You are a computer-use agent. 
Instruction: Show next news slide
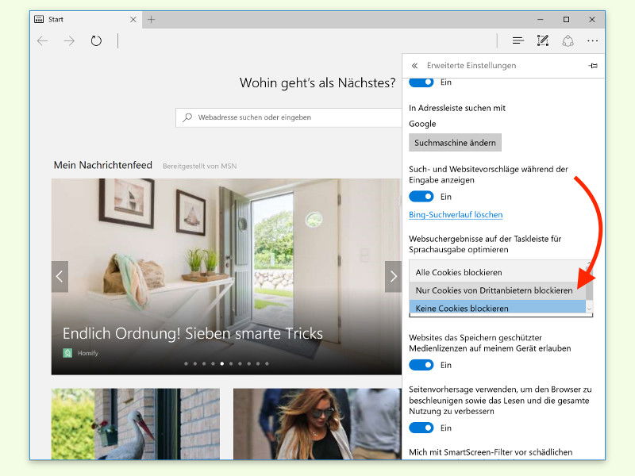393,276
